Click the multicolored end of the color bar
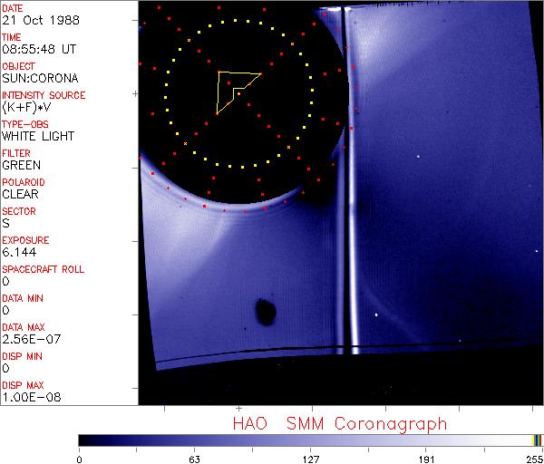This screenshot has width=544, height=464. click(538, 440)
